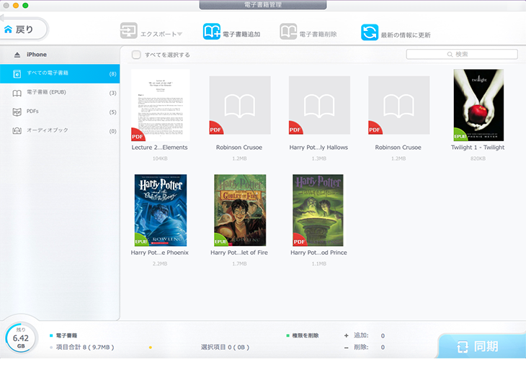Click the title text Twilight 1 - Twilight
The height and width of the screenshot is (367, 526).
click(x=478, y=148)
